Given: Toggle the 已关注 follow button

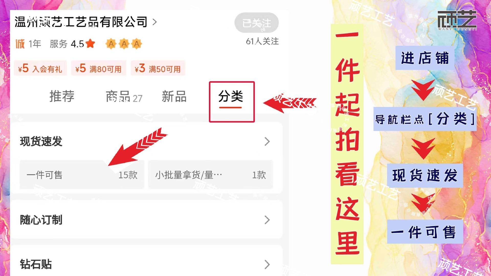Looking at the screenshot, I should [x=256, y=23].
